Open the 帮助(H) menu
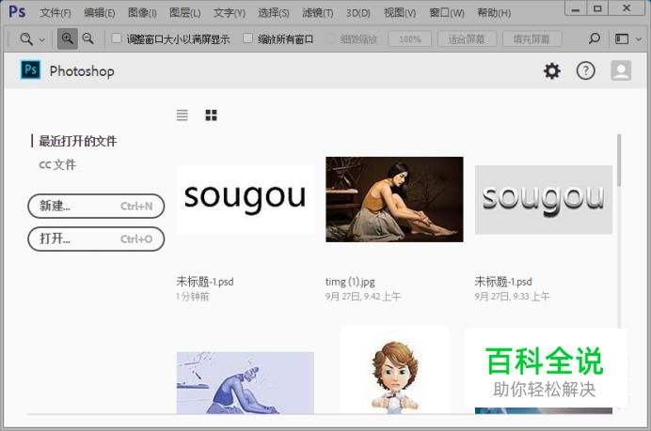The height and width of the screenshot is (431, 651). pos(494,13)
